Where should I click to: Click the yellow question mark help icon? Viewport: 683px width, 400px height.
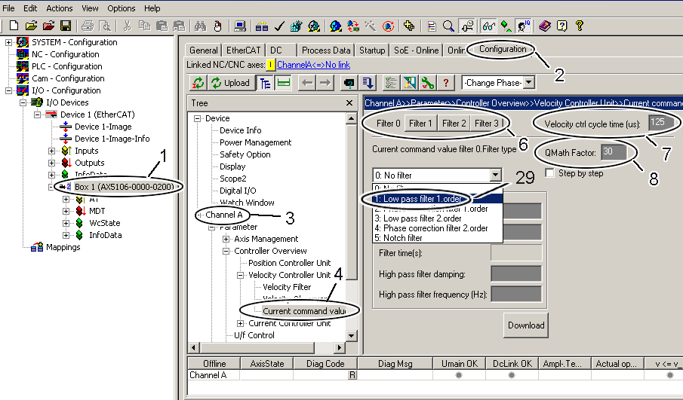pyautogui.click(x=580, y=26)
